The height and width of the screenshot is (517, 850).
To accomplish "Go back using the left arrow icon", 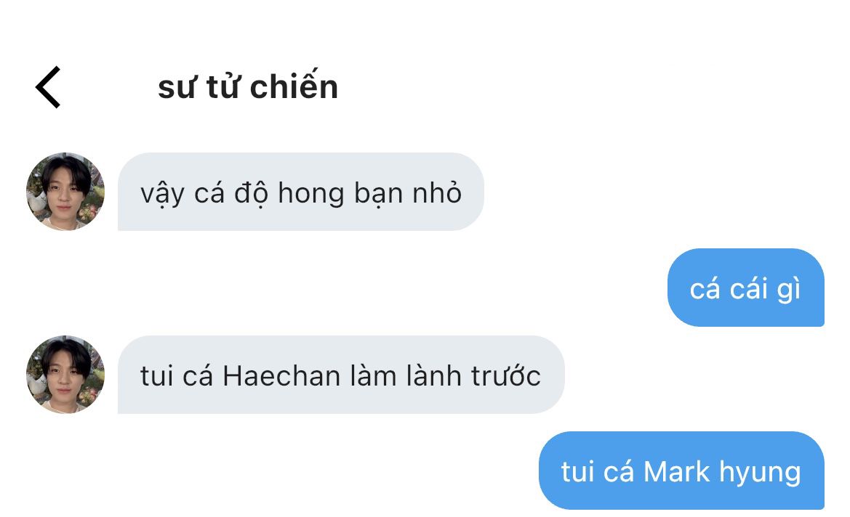I will pyautogui.click(x=48, y=87).
